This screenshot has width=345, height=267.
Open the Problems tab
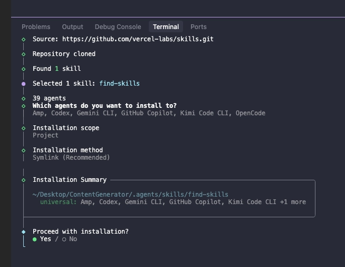click(x=36, y=27)
